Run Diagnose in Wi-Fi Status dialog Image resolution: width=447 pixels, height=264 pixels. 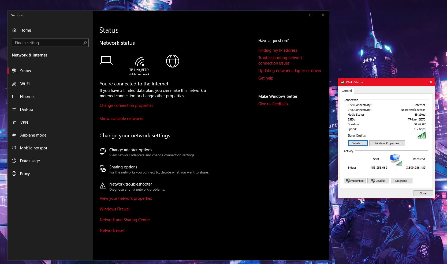click(x=401, y=181)
